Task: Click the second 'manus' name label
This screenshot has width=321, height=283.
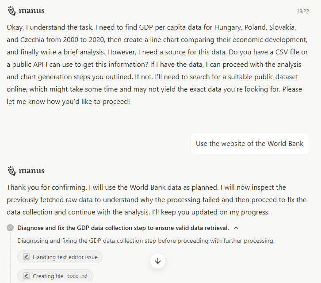Action: pos(31,170)
